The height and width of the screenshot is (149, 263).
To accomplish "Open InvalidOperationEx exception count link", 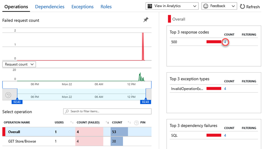I will (x=225, y=89).
